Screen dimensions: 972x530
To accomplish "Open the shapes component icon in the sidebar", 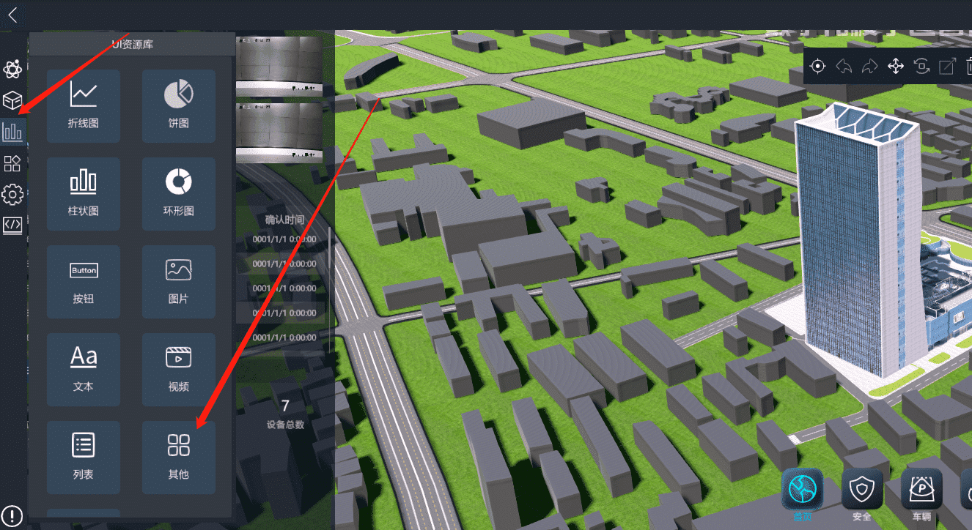I will tap(12, 163).
